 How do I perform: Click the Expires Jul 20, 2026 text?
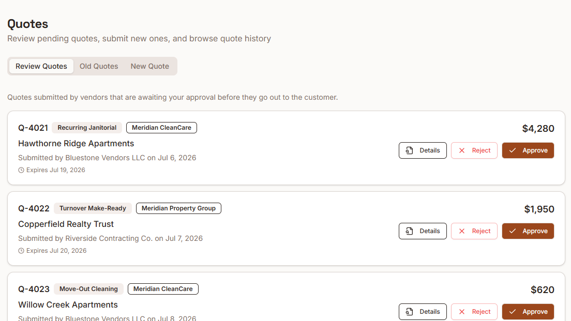tap(56, 251)
